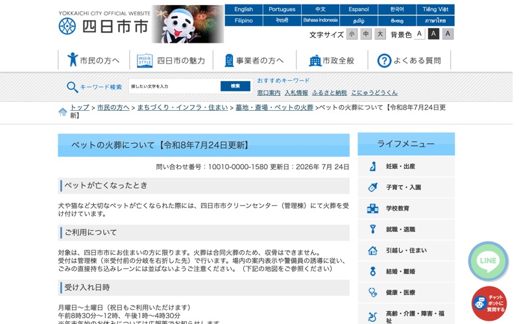This screenshot has height=324, width=519.
Task: Set text size to 小
Action: (352, 34)
